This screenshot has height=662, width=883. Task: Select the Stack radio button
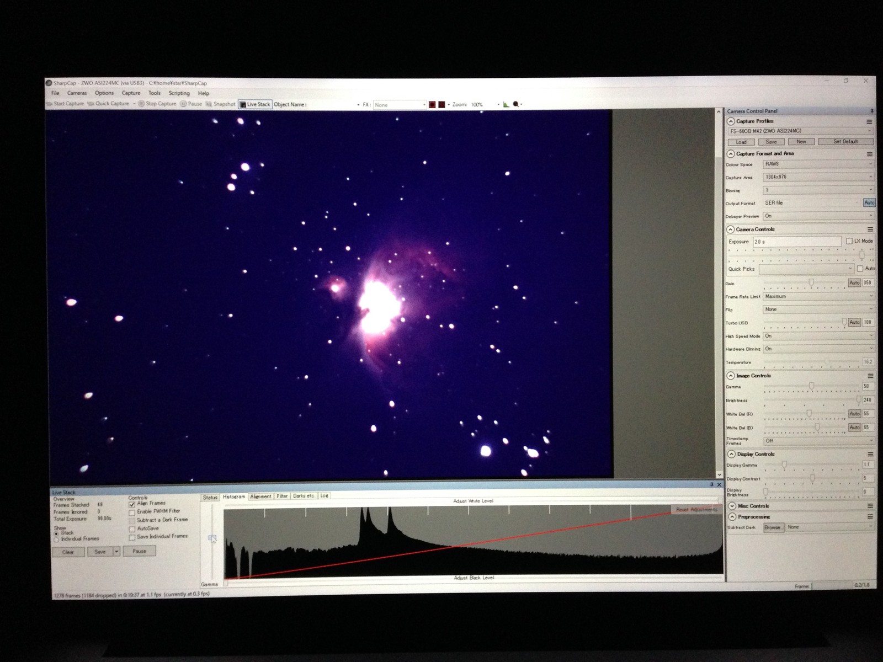coord(56,533)
